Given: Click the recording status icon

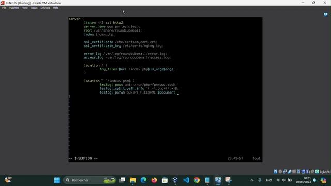Looking at the screenshot, I should tap(303, 172).
